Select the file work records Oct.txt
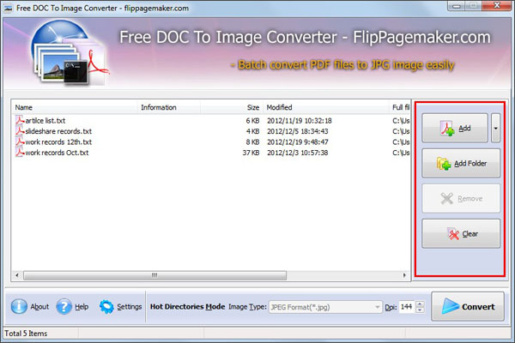Screen dimensions: 515x343 click(57, 153)
